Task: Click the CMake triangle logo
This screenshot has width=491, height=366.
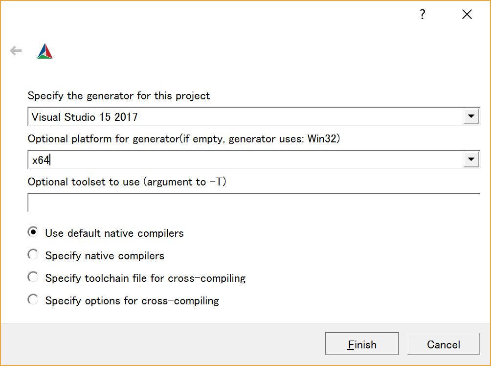Action: (45, 51)
